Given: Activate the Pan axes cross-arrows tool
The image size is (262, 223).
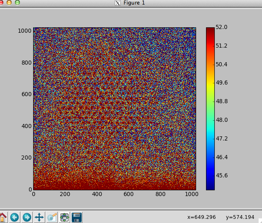Looking at the screenshot, I should 39,217.
